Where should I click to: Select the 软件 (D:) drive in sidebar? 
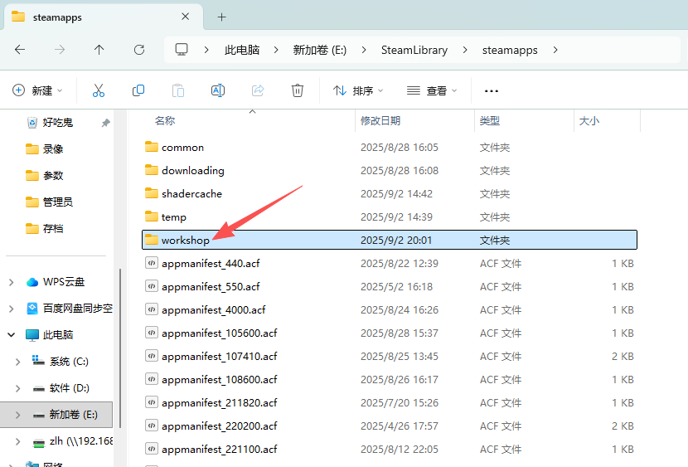point(69,388)
